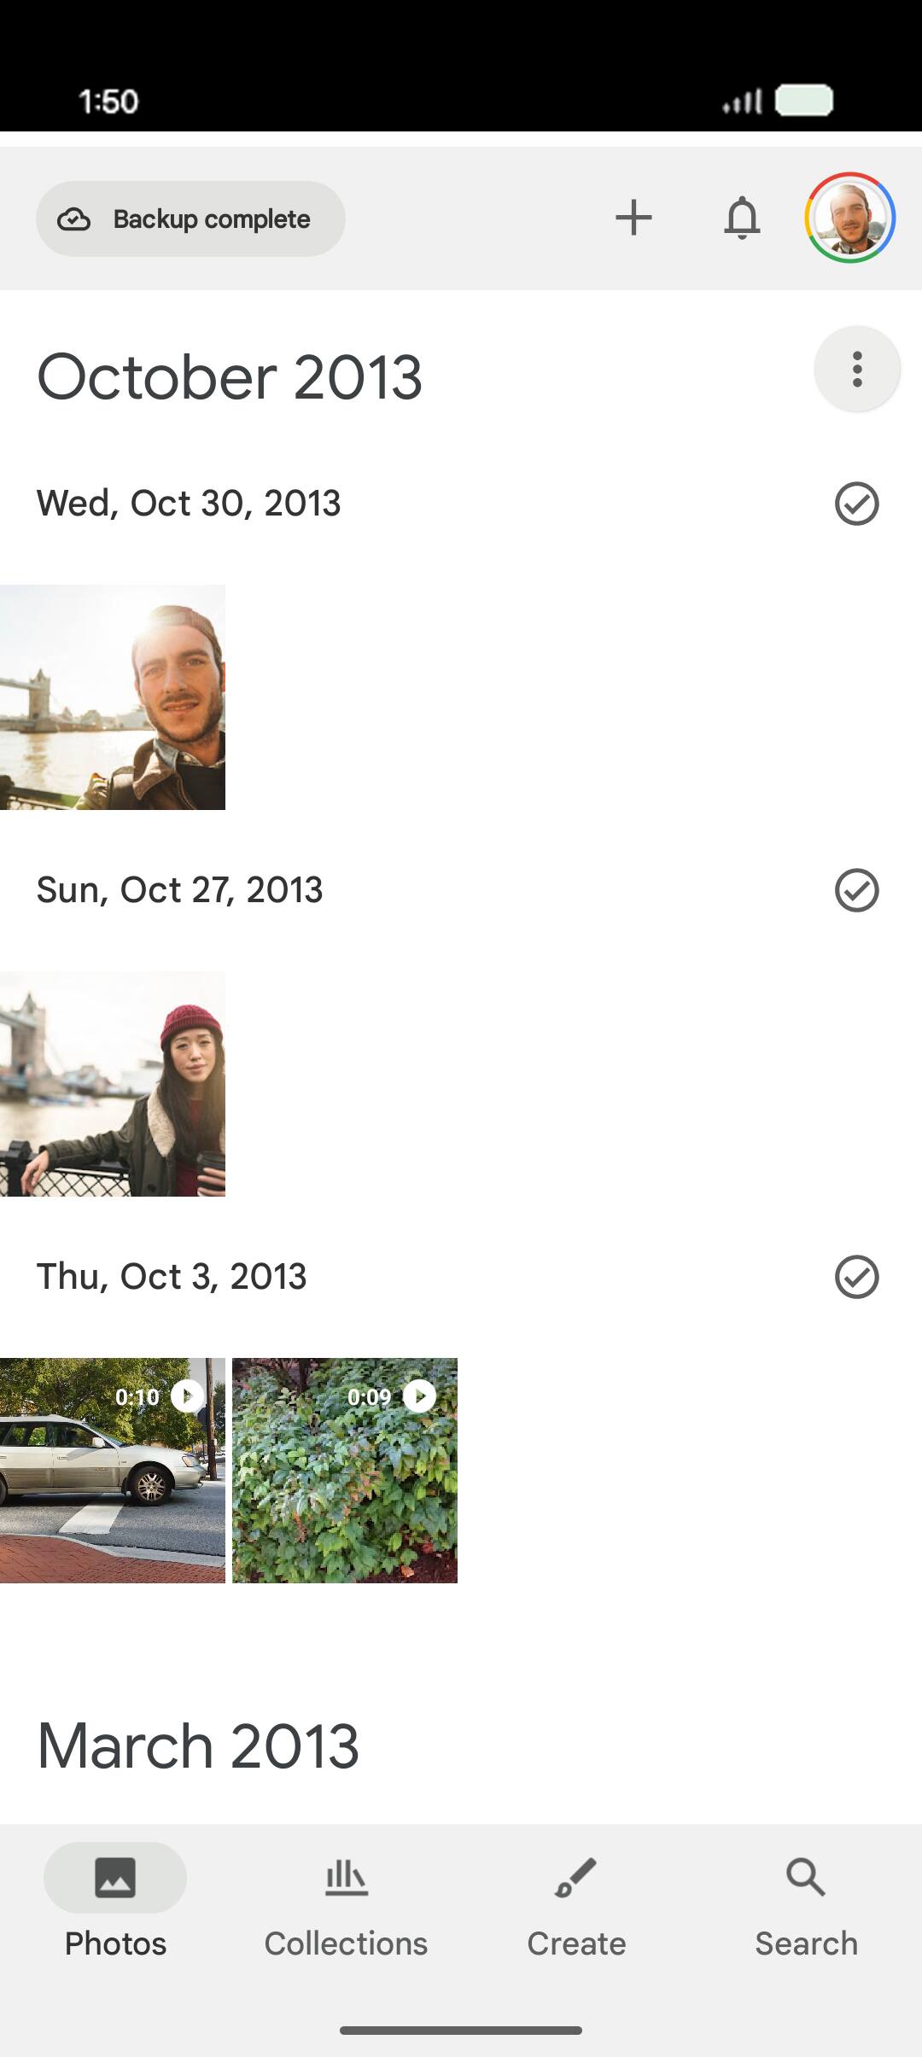This screenshot has width=922, height=2057.
Task: Open notifications bell icon
Action: click(742, 218)
